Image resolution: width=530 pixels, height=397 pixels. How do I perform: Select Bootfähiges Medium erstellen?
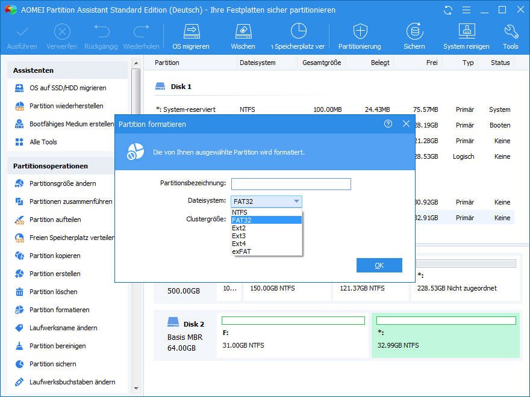click(64, 124)
